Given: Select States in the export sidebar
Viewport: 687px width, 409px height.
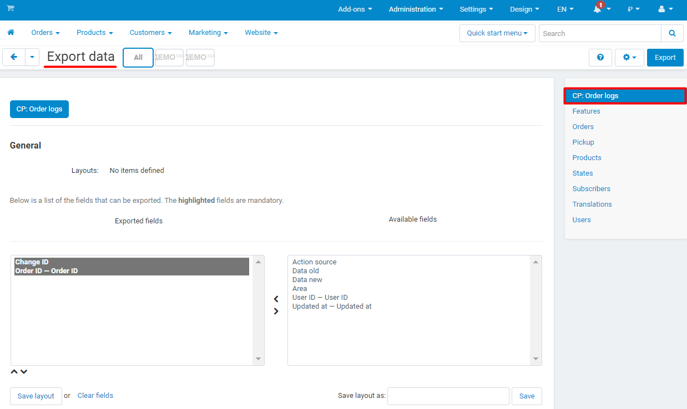Looking at the screenshot, I should [x=583, y=173].
